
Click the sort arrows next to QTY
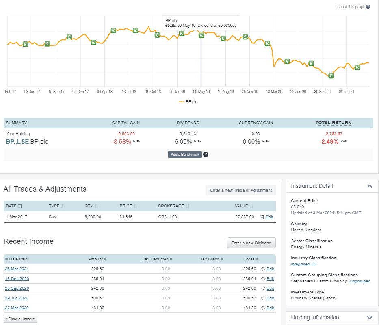(97, 206)
